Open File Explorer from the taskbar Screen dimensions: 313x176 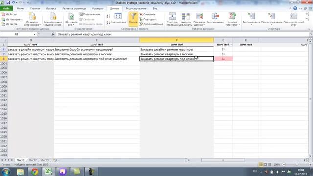point(21,172)
